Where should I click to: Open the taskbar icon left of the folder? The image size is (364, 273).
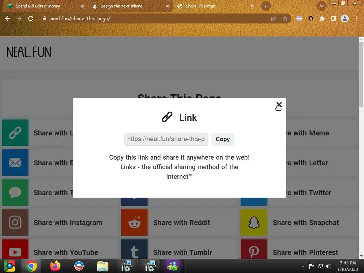[x=79, y=266]
